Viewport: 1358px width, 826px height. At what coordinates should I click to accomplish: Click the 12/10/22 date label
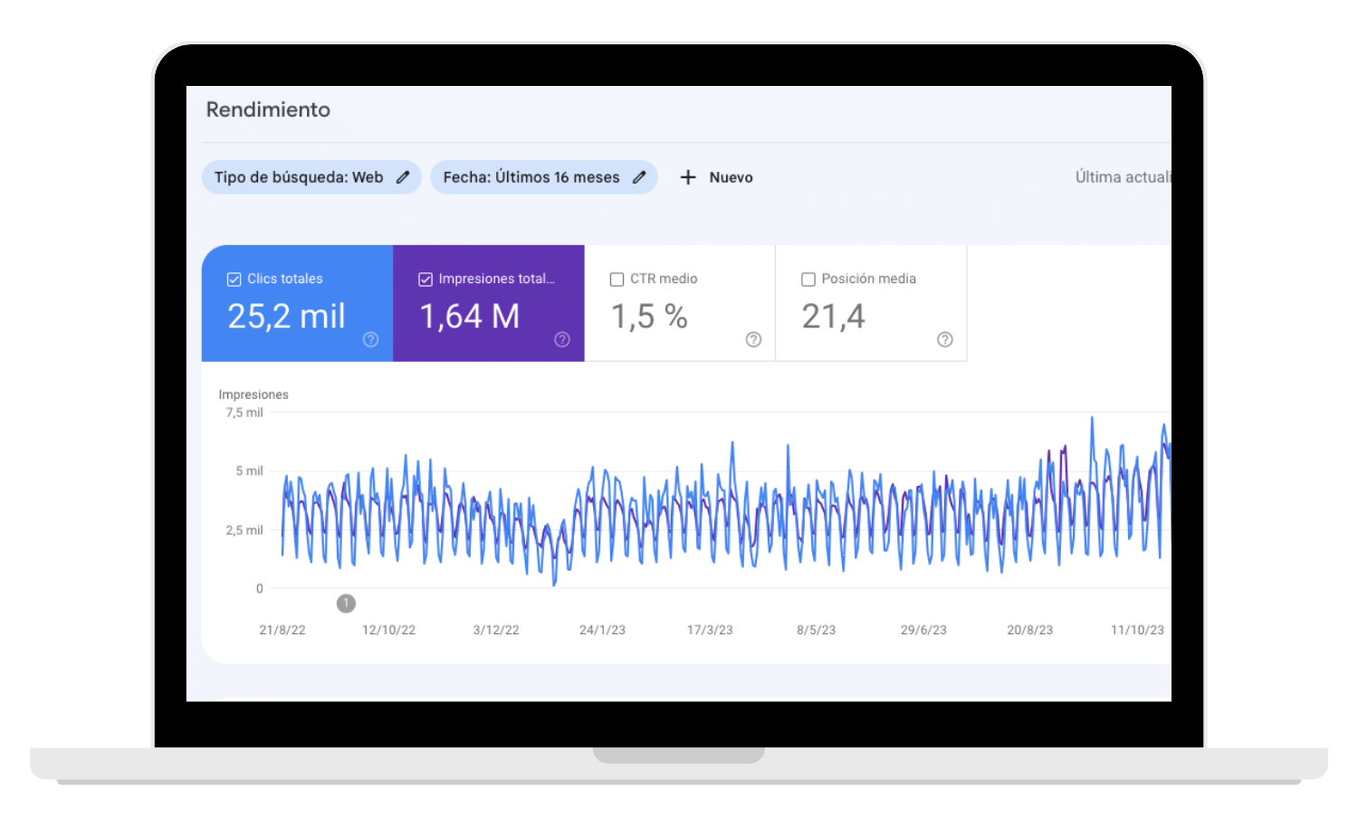[388, 630]
